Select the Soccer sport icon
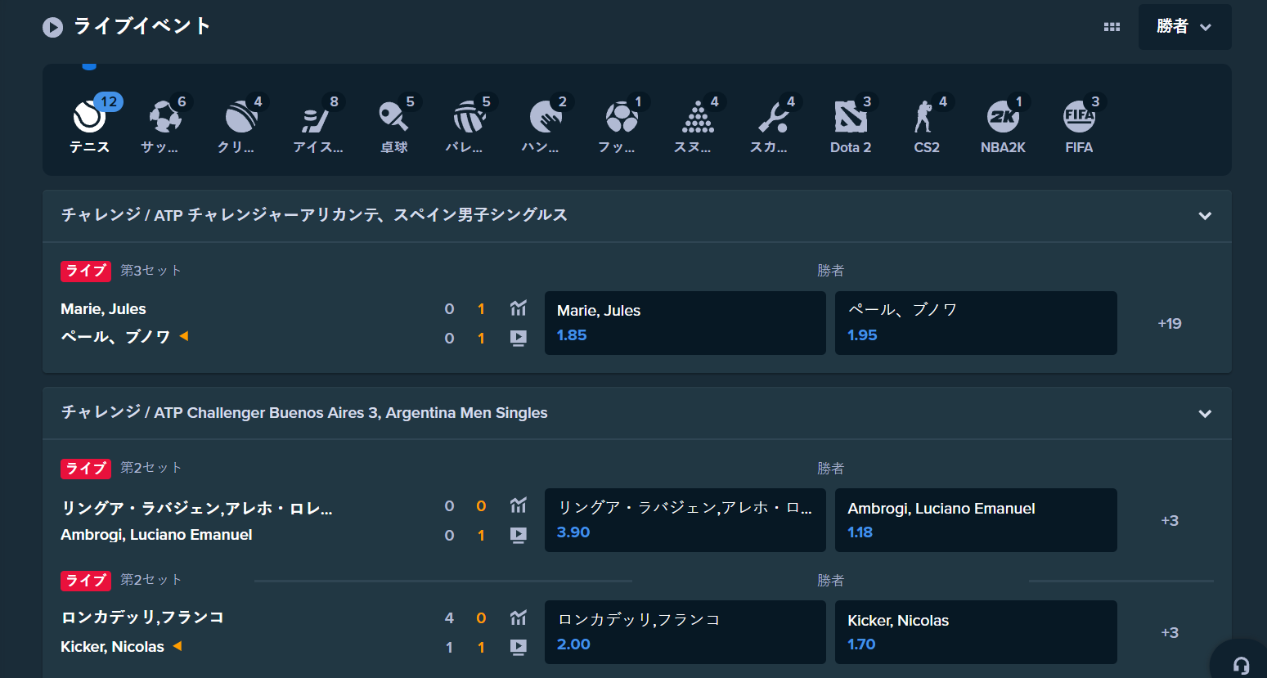 [x=165, y=123]
